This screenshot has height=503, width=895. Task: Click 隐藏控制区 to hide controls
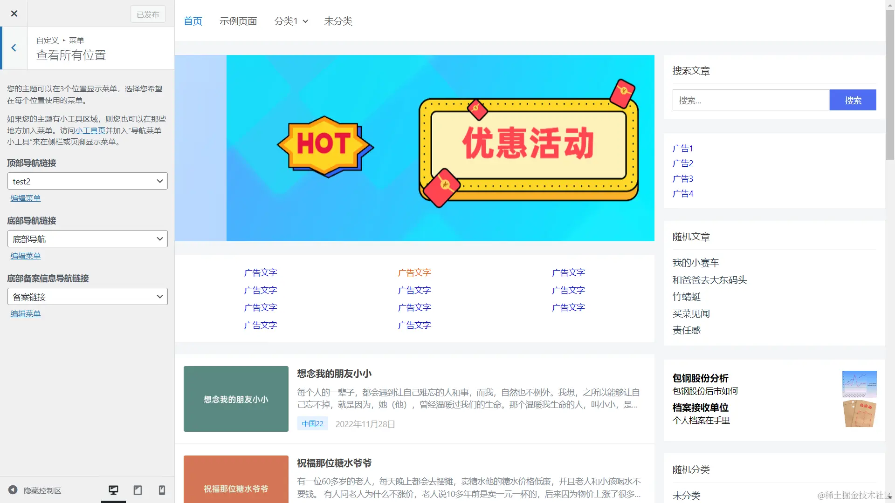[42, 490]
